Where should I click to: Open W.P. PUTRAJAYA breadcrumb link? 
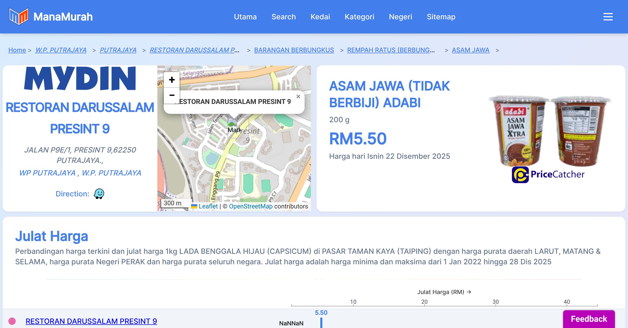[x=61, y=50]
